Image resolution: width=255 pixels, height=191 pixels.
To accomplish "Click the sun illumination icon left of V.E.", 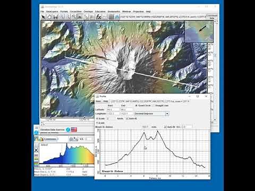I will pyautogui.click(x=73, y=139).
